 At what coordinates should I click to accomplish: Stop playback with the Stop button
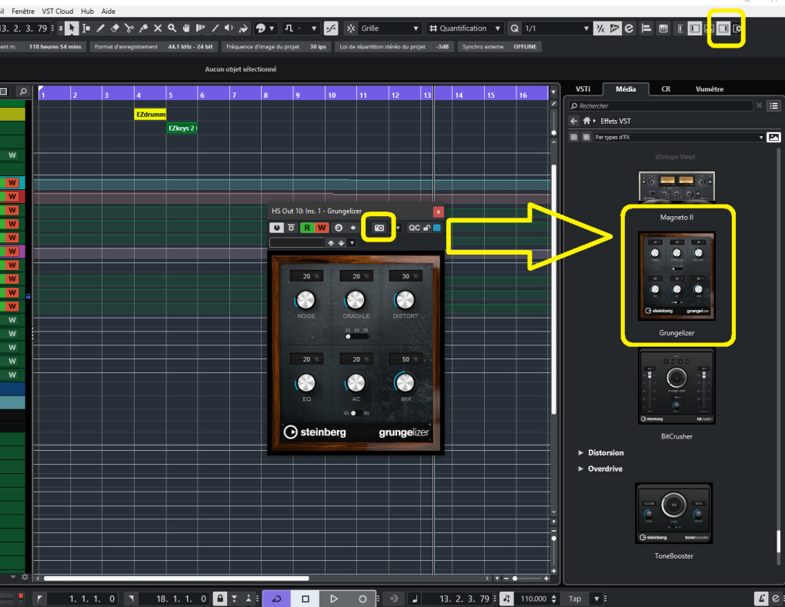click(306, 599)
